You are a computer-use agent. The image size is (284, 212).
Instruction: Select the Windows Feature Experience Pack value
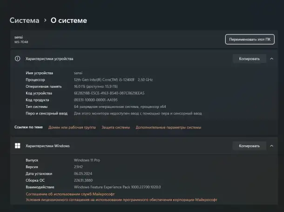[x=117, y=187]
